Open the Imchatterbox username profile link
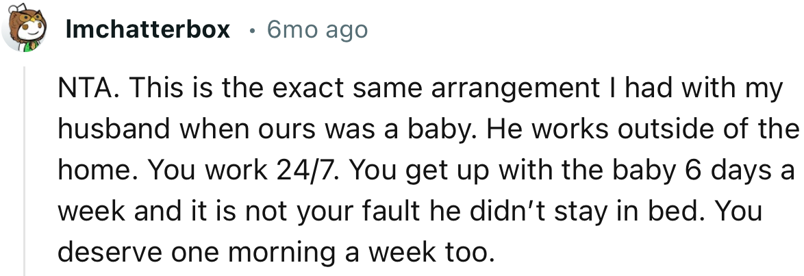This screenshot has height=276, width=804. coord(148,30)
